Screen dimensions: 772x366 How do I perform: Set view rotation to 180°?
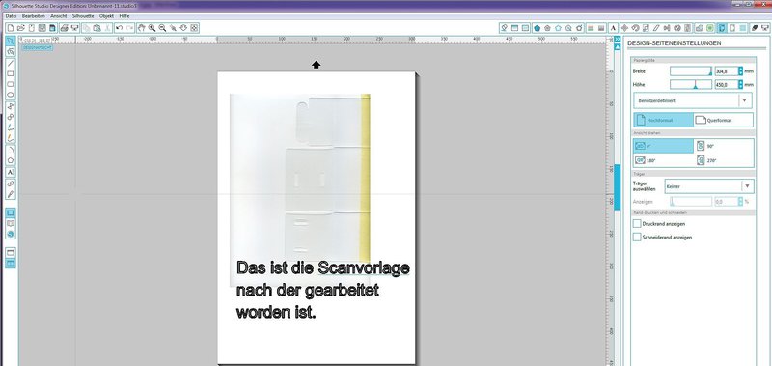point(663,160)
